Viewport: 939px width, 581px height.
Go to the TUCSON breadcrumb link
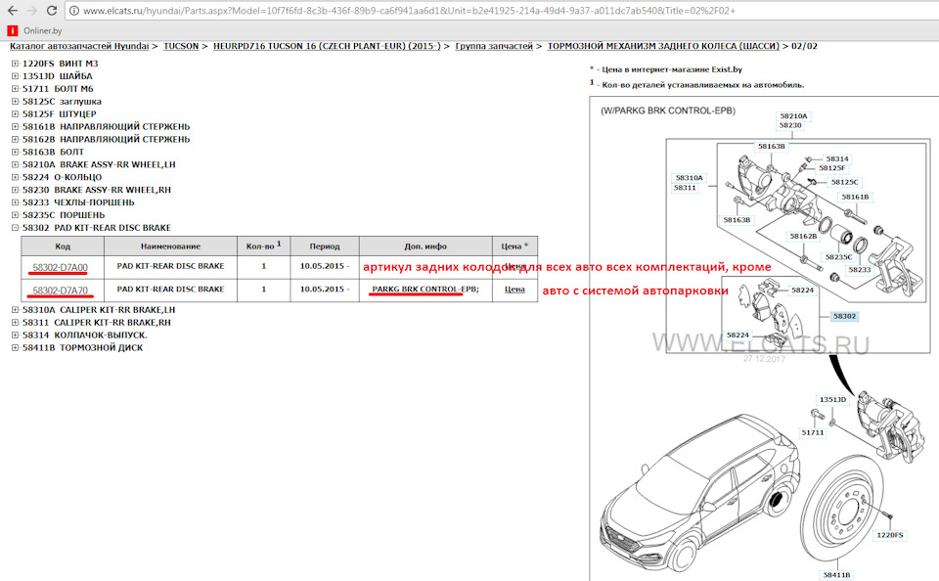181,46
